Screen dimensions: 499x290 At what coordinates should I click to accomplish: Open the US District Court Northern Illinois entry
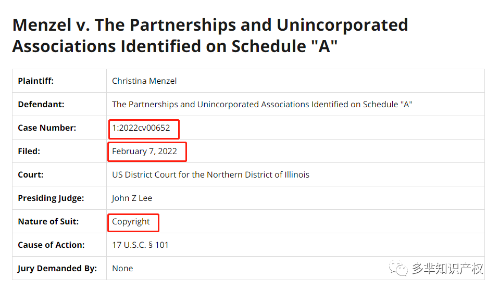tap(210, 174)
